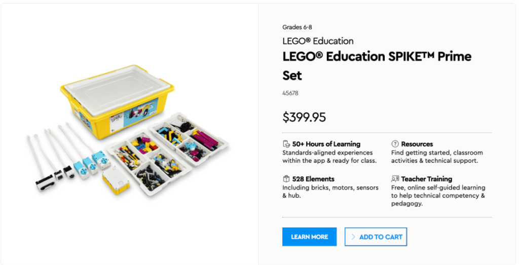Click the 50+ Hours of Learning icon
The width and height of the screenshot is (519, 265).
point(286,144)
